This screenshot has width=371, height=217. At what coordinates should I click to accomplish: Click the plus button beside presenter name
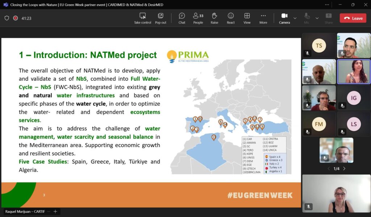55,211
